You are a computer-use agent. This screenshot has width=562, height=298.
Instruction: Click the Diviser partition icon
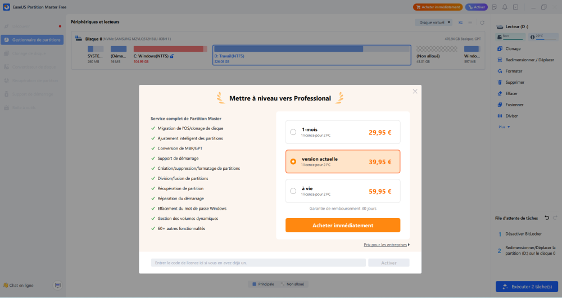[x=500, y=116]
